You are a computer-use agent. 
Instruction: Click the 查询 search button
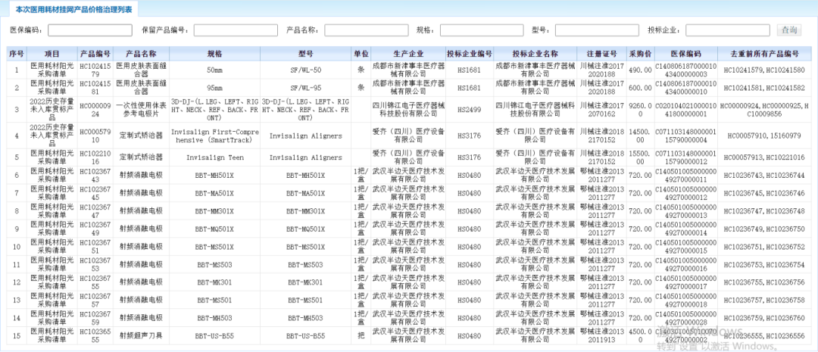point(790,30)
